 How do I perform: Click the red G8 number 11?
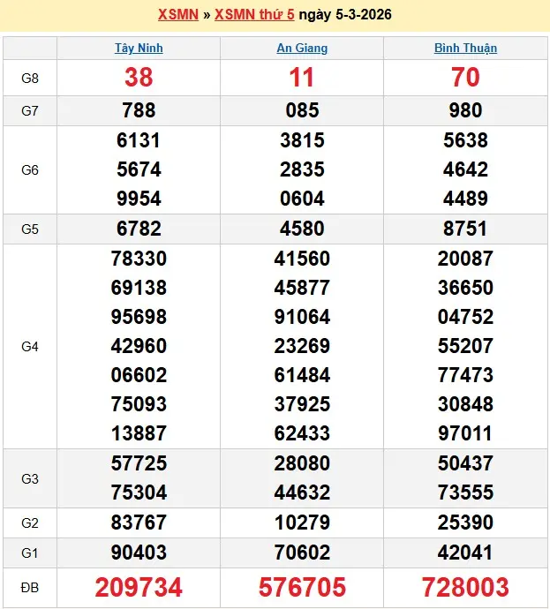[301, 78]
